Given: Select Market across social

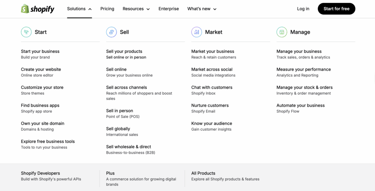Looking at the screenshot, I should [x=212, y=69].
